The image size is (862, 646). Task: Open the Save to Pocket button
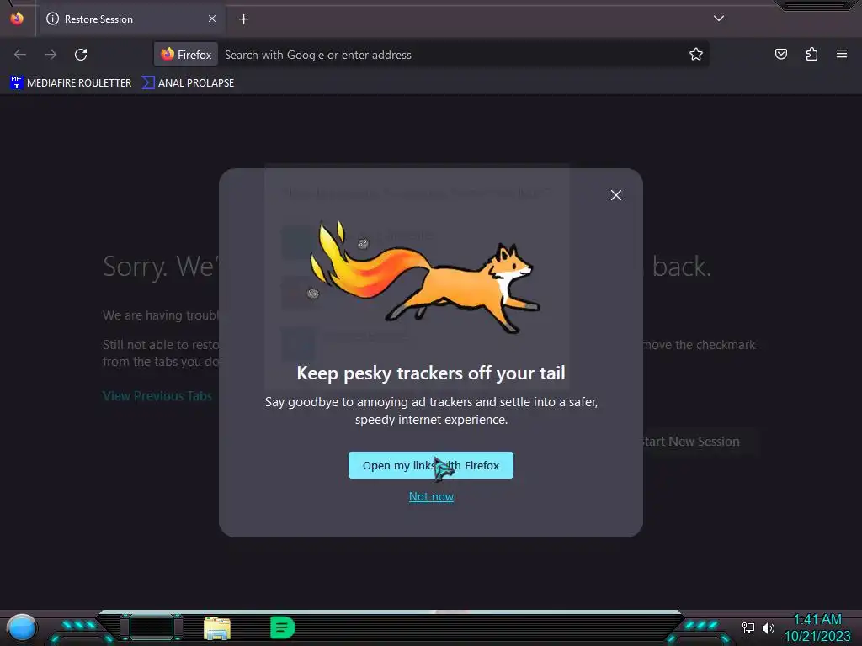tap(780, 54)
